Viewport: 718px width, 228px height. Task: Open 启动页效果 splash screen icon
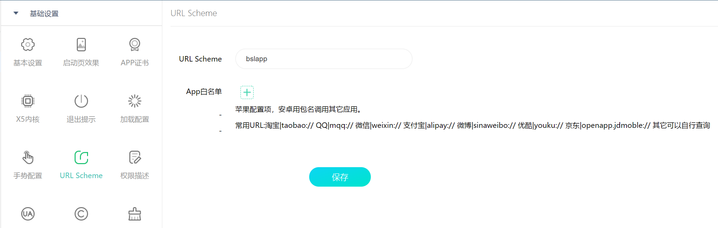pos(81,44)
